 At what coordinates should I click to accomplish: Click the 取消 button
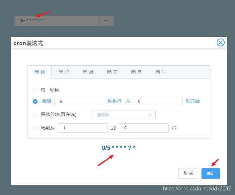point(188,173)
